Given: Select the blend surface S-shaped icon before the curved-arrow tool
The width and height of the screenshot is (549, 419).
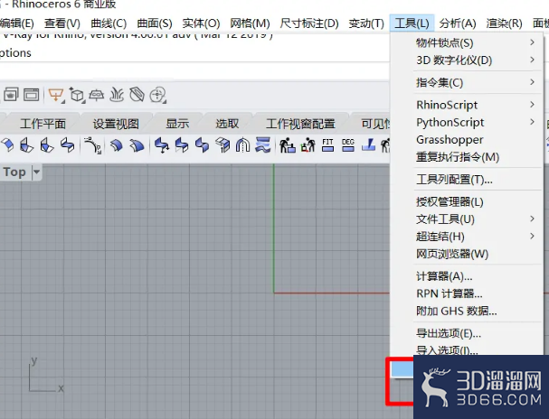Looking at the screenshot, I should [x=67, y=145].
